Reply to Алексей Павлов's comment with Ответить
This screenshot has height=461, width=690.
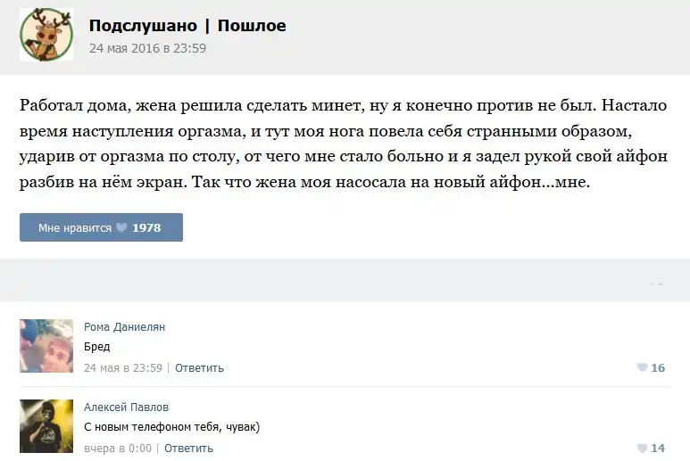point(188,449)
